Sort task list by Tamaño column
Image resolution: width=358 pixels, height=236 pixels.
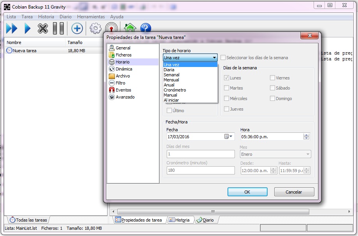pos(84,42)
